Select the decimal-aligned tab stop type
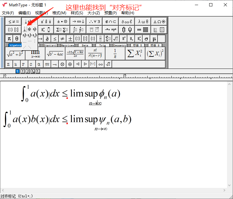The height and width of the screenshot is (199, 233). pos(38,71)
